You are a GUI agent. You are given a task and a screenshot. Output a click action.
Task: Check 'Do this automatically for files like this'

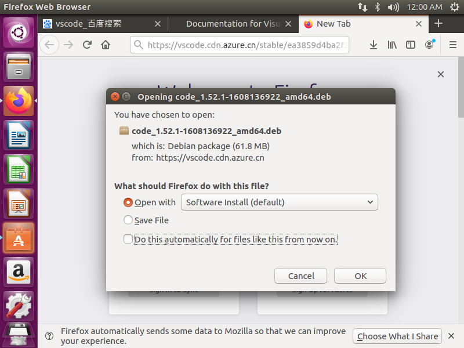pyautogui.click(x=128, y=239)
